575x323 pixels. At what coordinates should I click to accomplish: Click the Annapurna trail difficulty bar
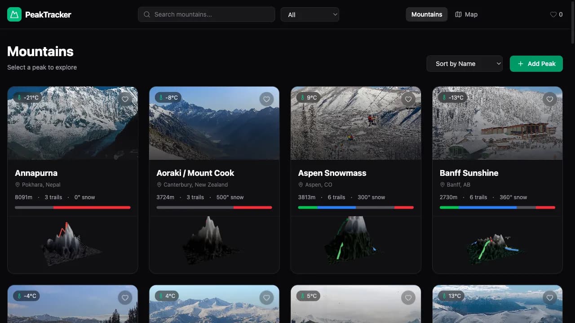coord(73,207)
